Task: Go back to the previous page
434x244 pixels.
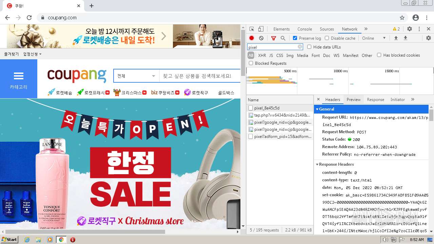Action: coord(7,18)
